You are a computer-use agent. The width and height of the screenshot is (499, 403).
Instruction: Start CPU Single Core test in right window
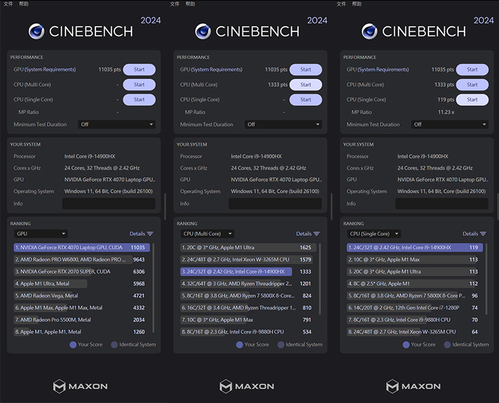472,100
